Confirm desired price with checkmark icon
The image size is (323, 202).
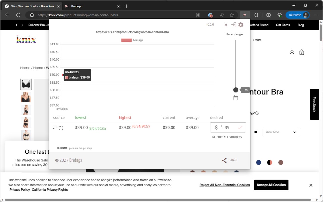pyautogui.click(x=240, y=128)
